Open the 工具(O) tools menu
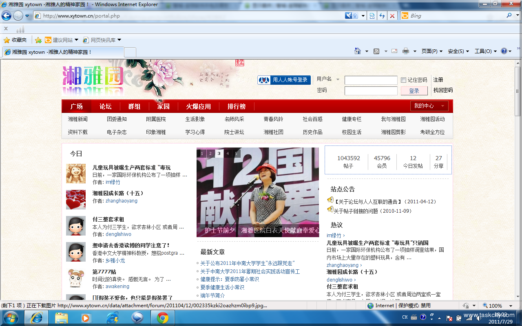This screenshot has height=326, width=522. (x=485, y=51)
